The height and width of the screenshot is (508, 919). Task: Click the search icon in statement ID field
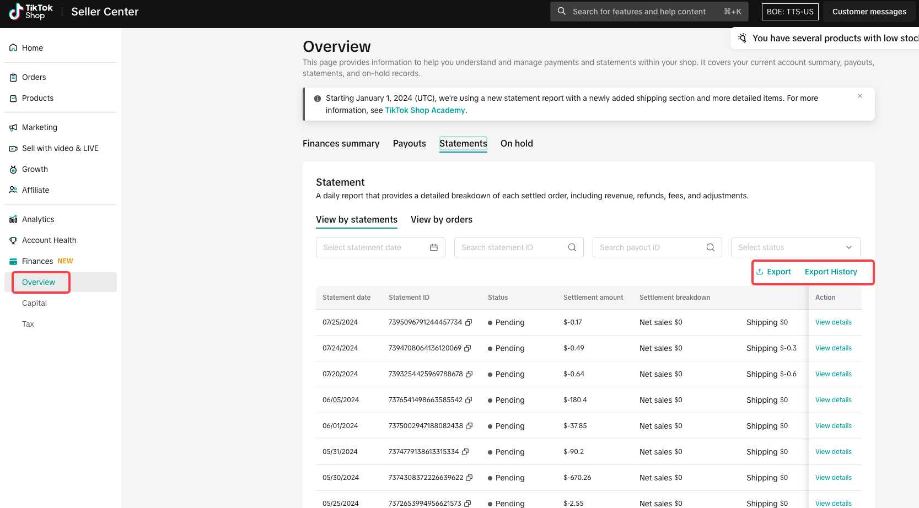pos(572,247)
